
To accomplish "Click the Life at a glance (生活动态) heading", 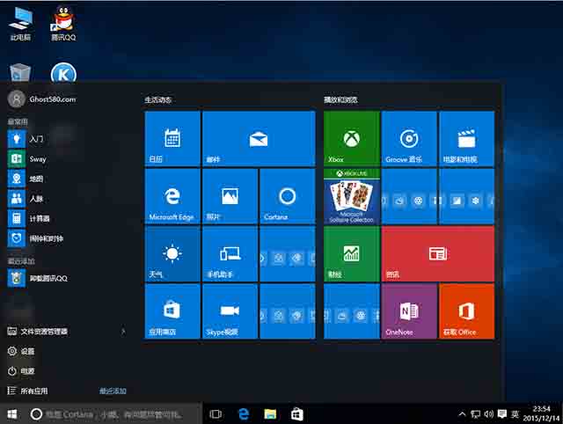I will [158, 99].
